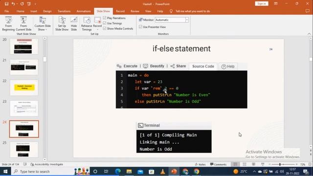Select slide 23 thumbnail
Viewport: 313px width, 176px height.
pyautogui.click(x=24, y=109)
